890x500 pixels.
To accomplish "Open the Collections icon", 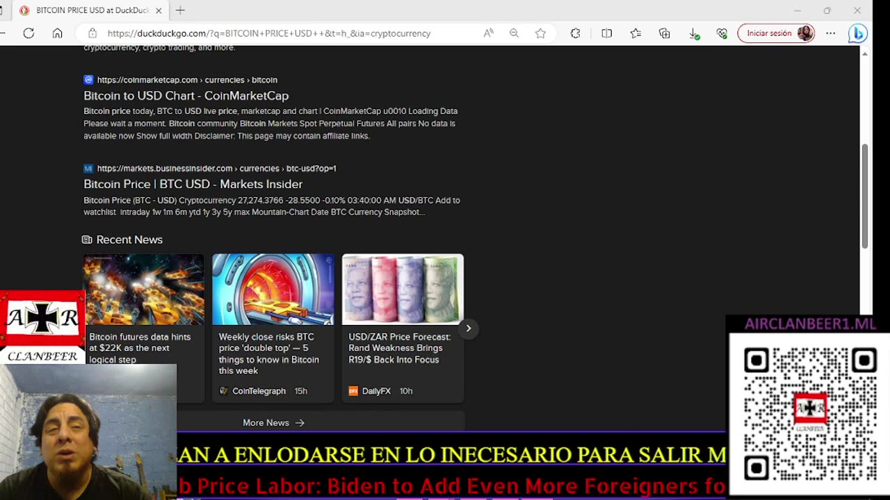I will (664, 33).
